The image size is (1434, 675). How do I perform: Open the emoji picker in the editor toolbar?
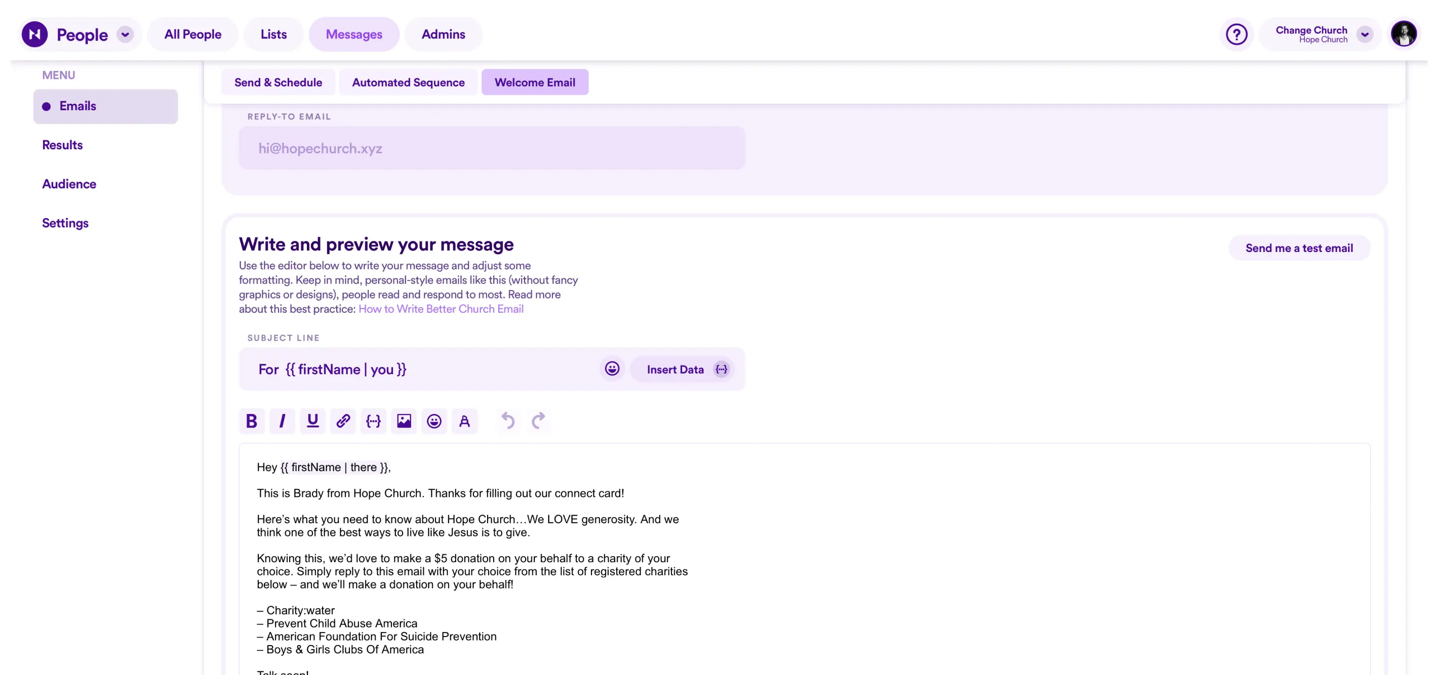(434, 421)
